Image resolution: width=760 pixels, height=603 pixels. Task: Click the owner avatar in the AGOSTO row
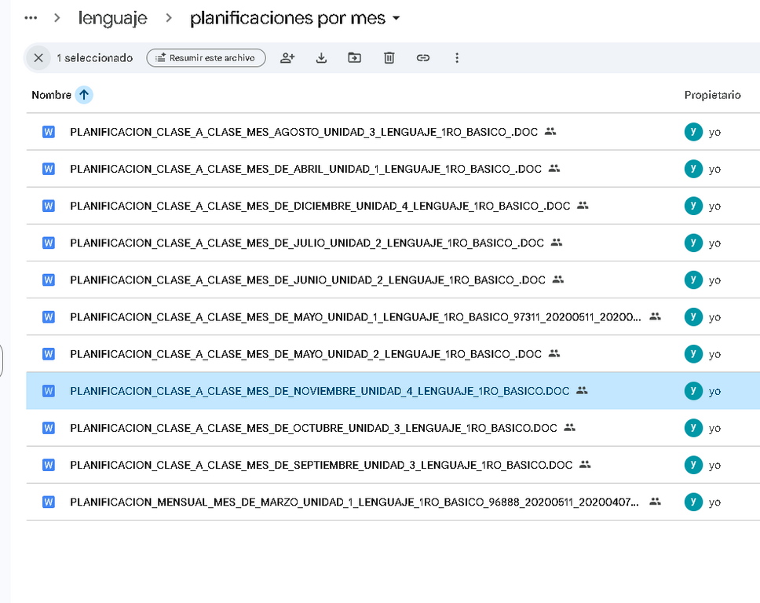point(693,132)
